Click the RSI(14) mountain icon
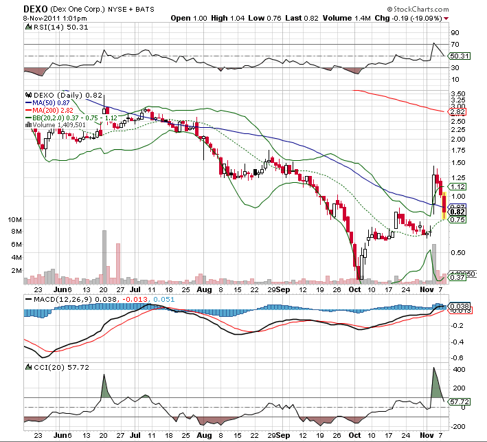Viewport: 487px width, 442px height. [29, 27]
